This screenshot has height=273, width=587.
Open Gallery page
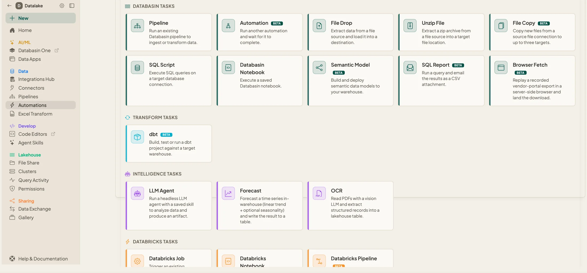(26, 218)
